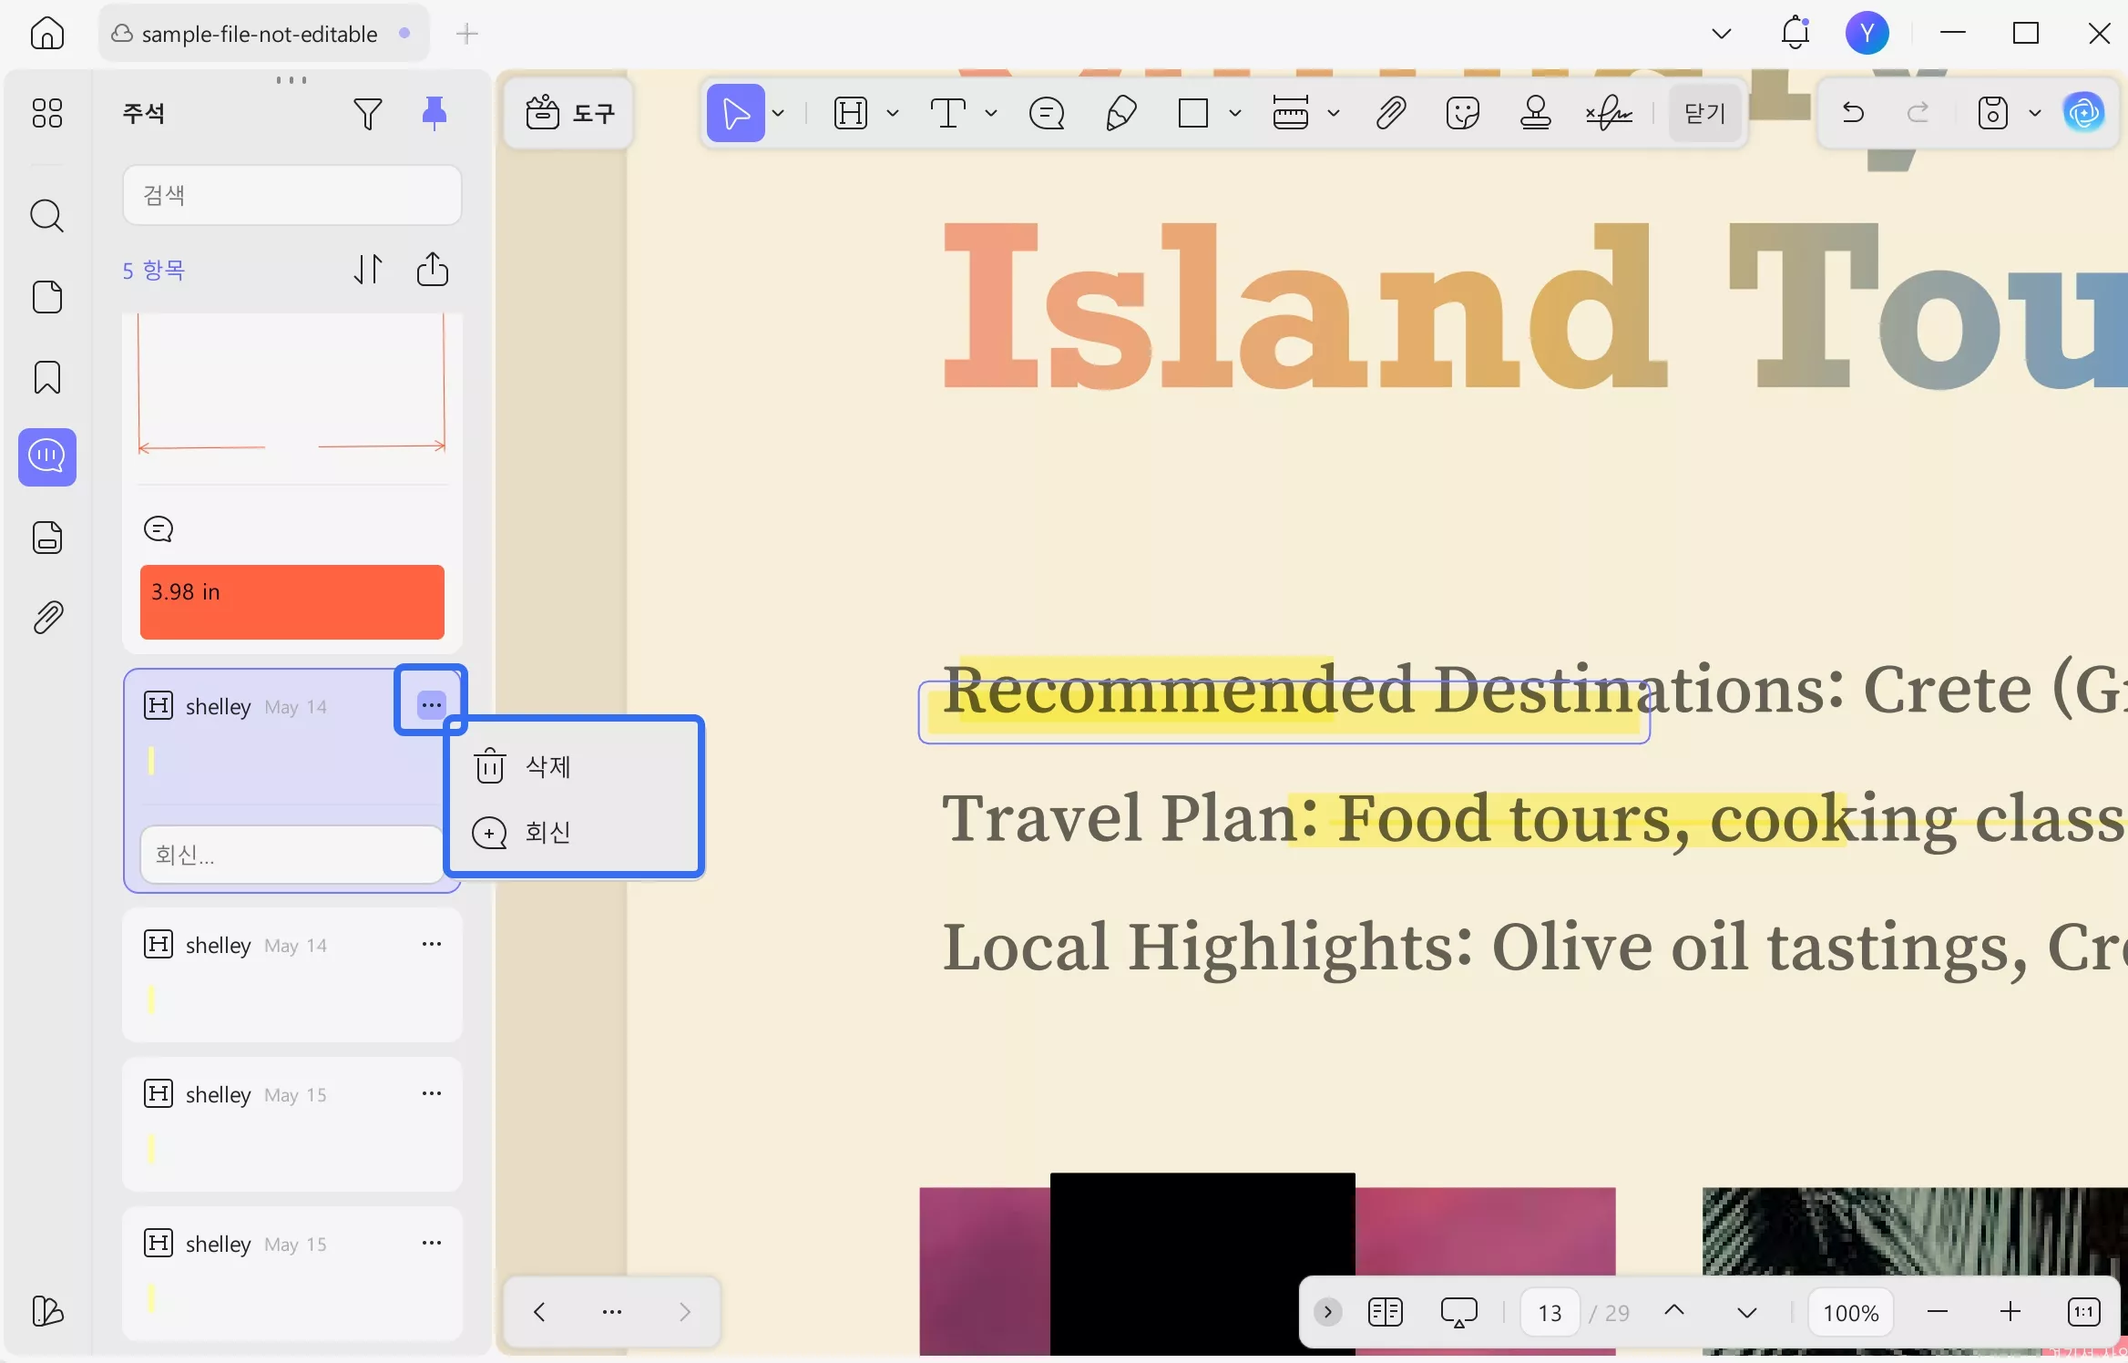Open the AI assistant icon
2128x1363 pixels.
(x=2083, y=113)
